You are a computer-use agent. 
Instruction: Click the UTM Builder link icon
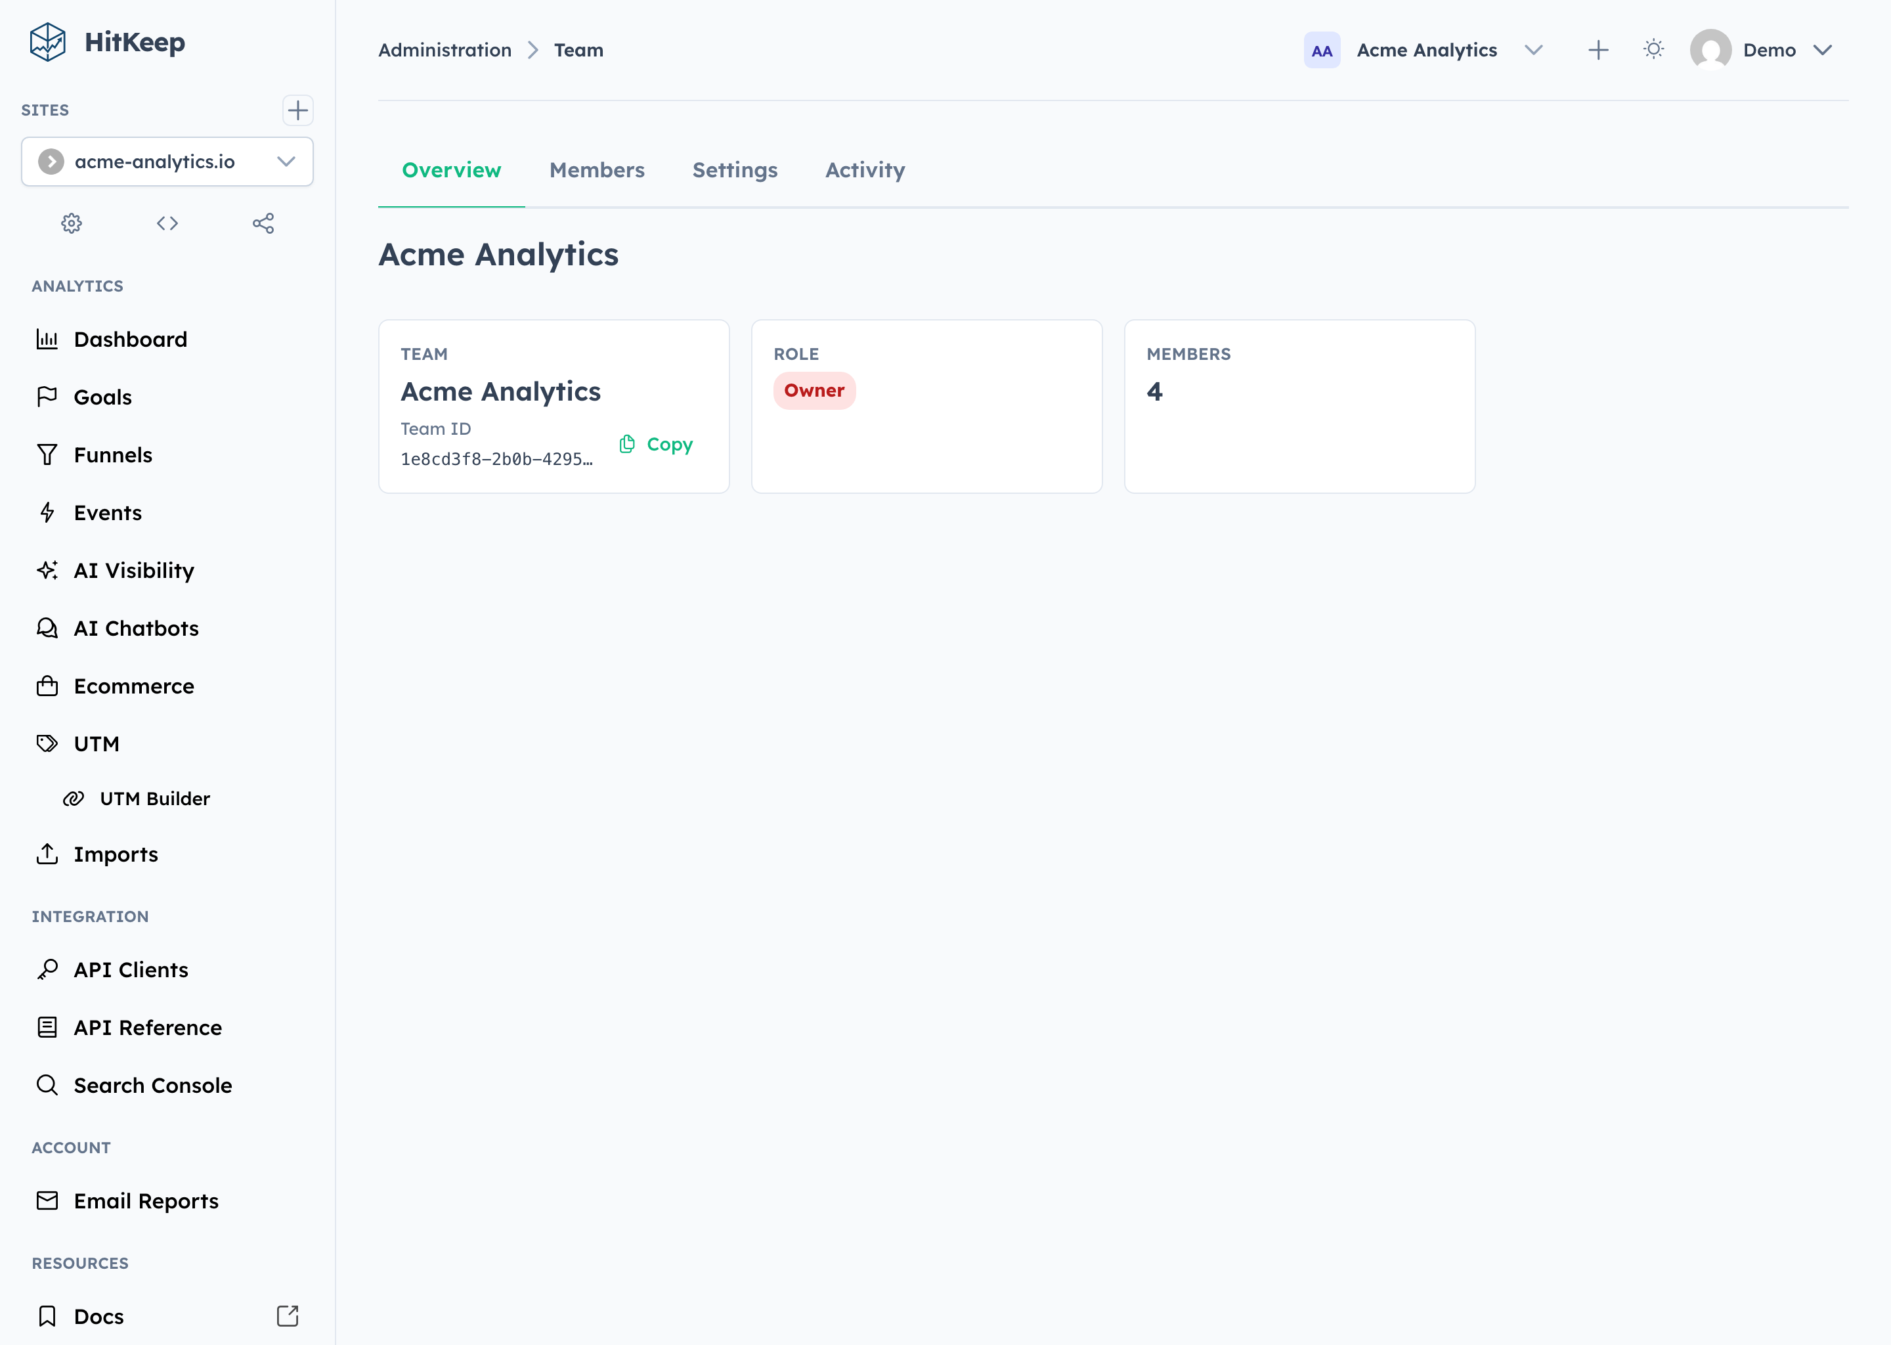pyautogui.click(x=74, y=799)
